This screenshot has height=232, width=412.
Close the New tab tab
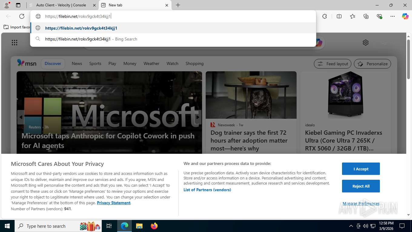click(167, 5)
